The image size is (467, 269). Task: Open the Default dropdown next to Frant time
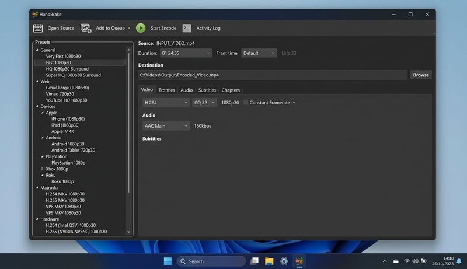[x=259, y=53]
